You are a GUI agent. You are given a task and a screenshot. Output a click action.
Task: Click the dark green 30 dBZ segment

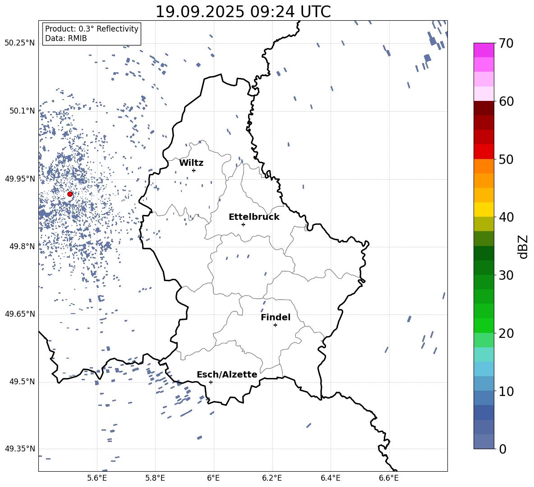483,267
